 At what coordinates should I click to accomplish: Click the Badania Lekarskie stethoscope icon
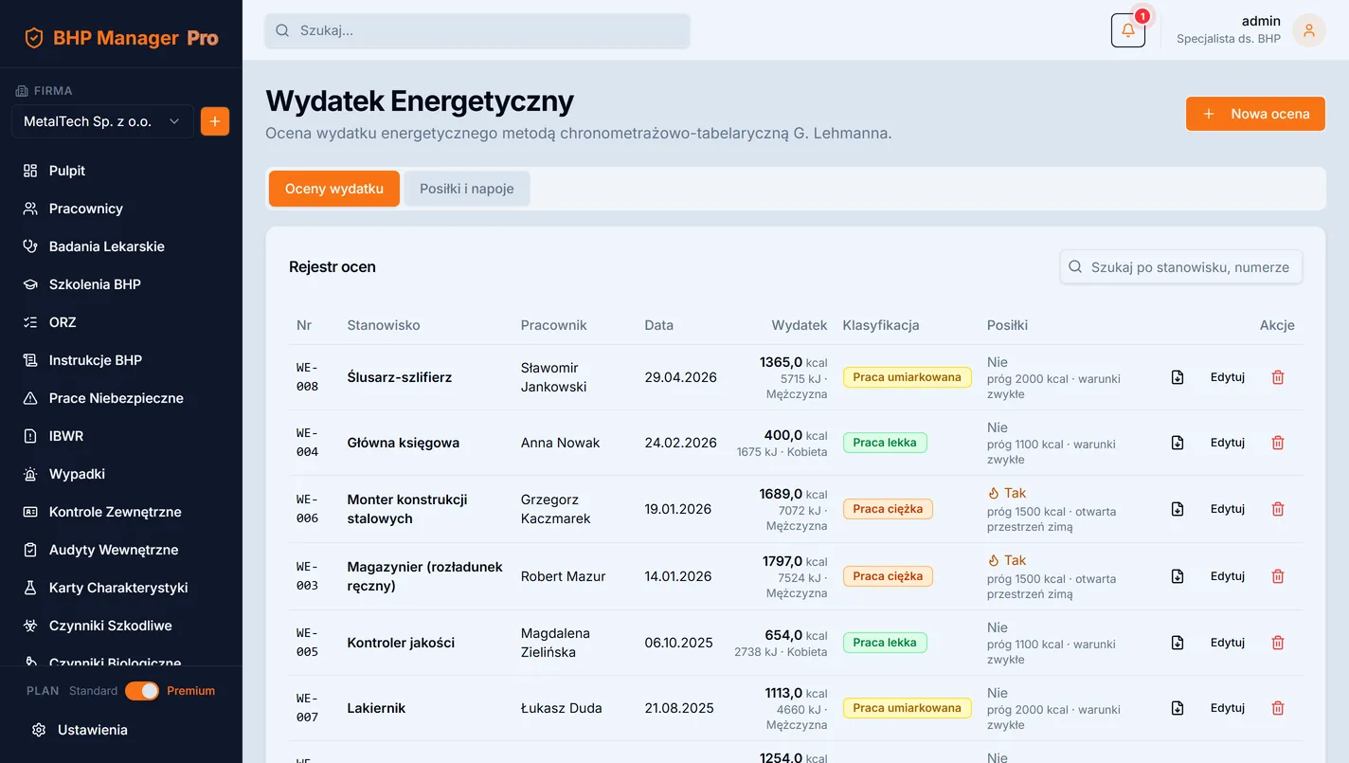30,246
